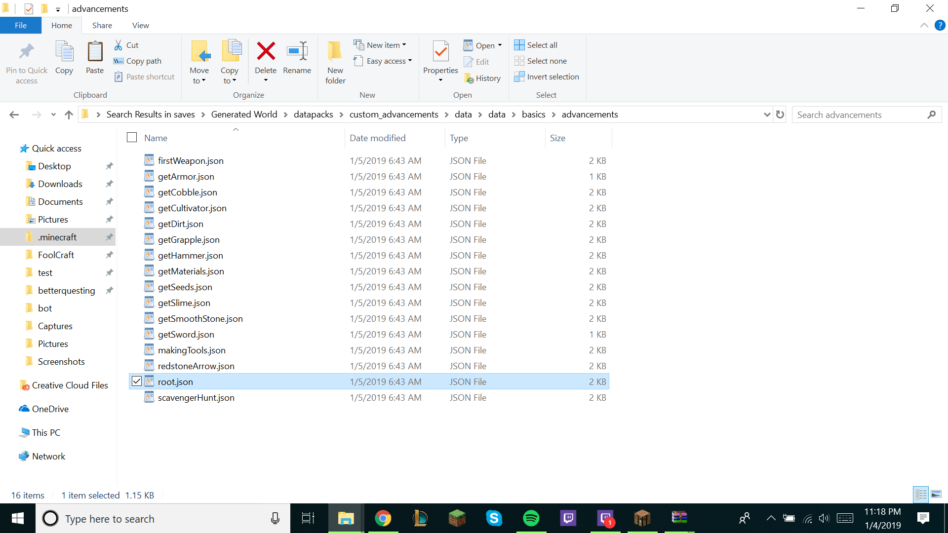Click the Cut scissors icon
The width and height of the screenshot is (948, 533).
[118, 45]
